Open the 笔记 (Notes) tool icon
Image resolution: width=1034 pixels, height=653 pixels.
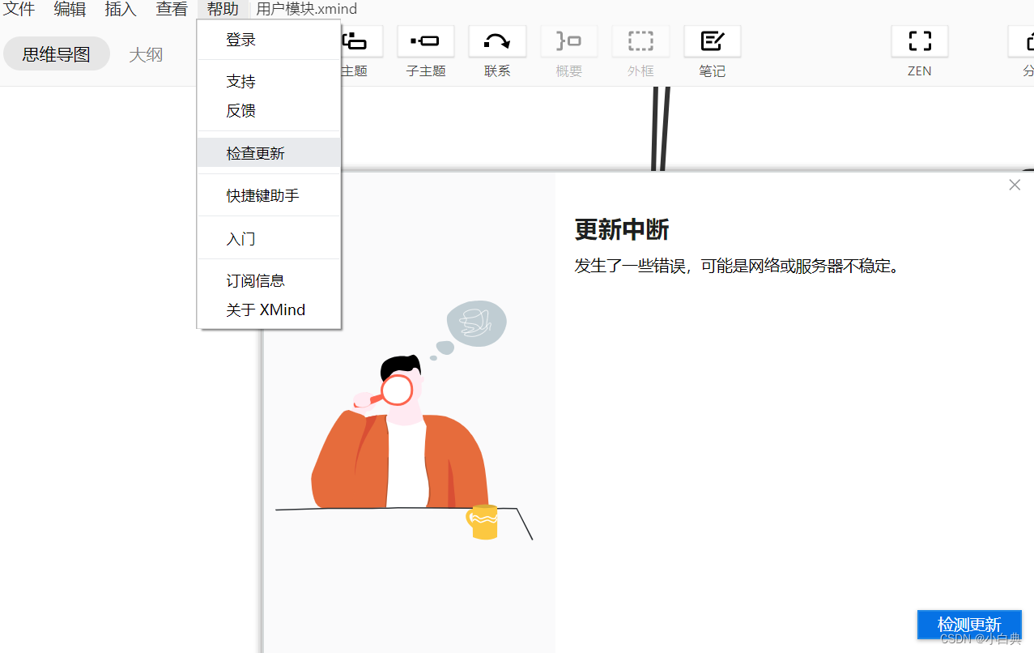(x=712, y=41)
